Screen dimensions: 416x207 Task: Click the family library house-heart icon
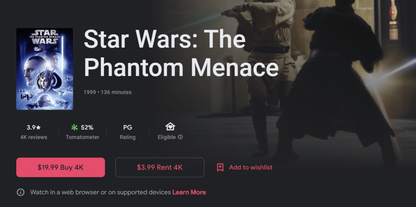tap(170, 126)
